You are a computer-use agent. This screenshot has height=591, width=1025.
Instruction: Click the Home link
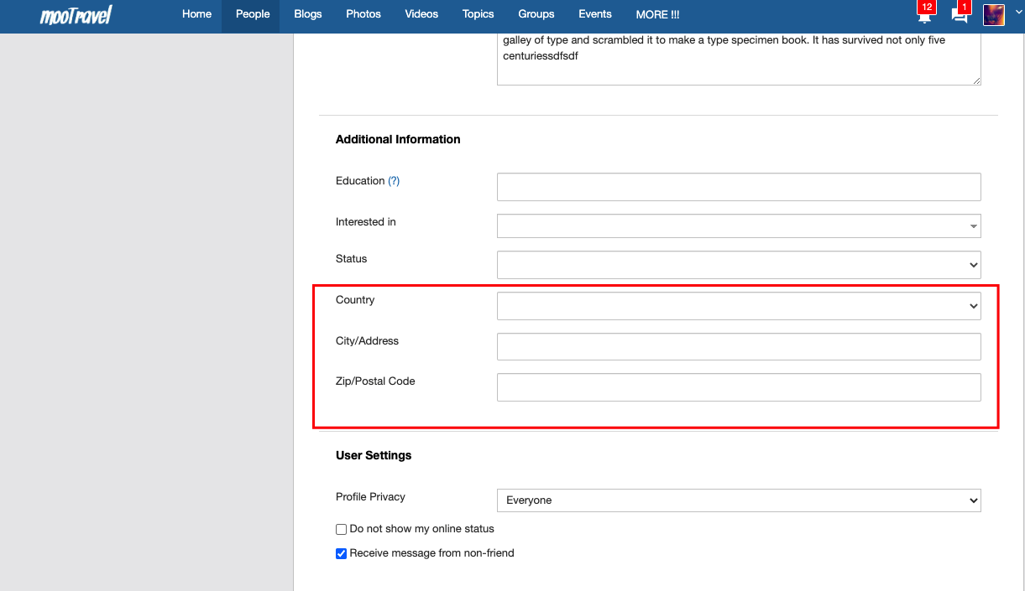pyautogui.click(x=197, y=14)
